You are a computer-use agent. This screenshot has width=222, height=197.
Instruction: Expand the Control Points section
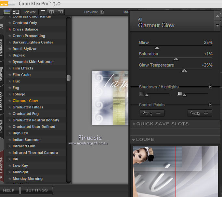pos(210,105)
